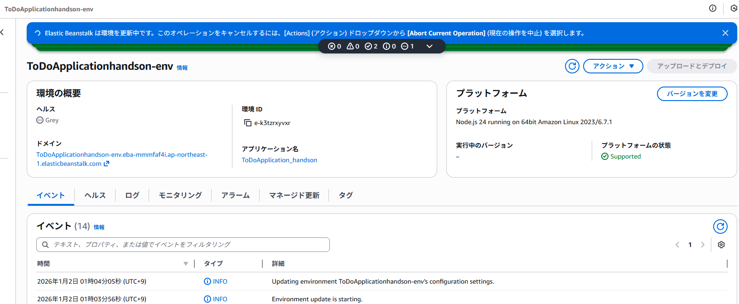Switch to the アラーム tab
The image size is (739, 304).
tap(236, 195)
